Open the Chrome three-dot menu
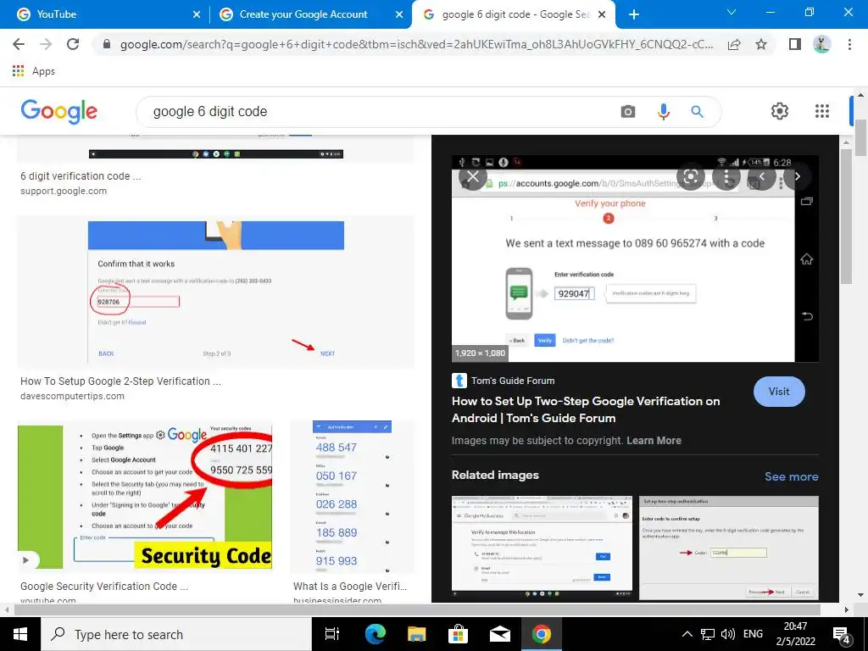Image resolution: width=868 pixels, height=651 pixels. tap(849, 44)
